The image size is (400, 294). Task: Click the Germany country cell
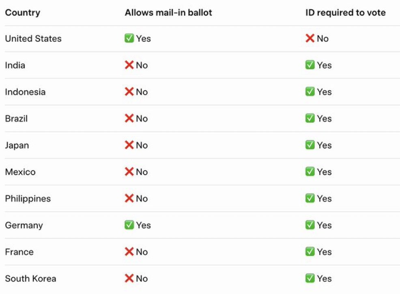[x=24, y=225]
